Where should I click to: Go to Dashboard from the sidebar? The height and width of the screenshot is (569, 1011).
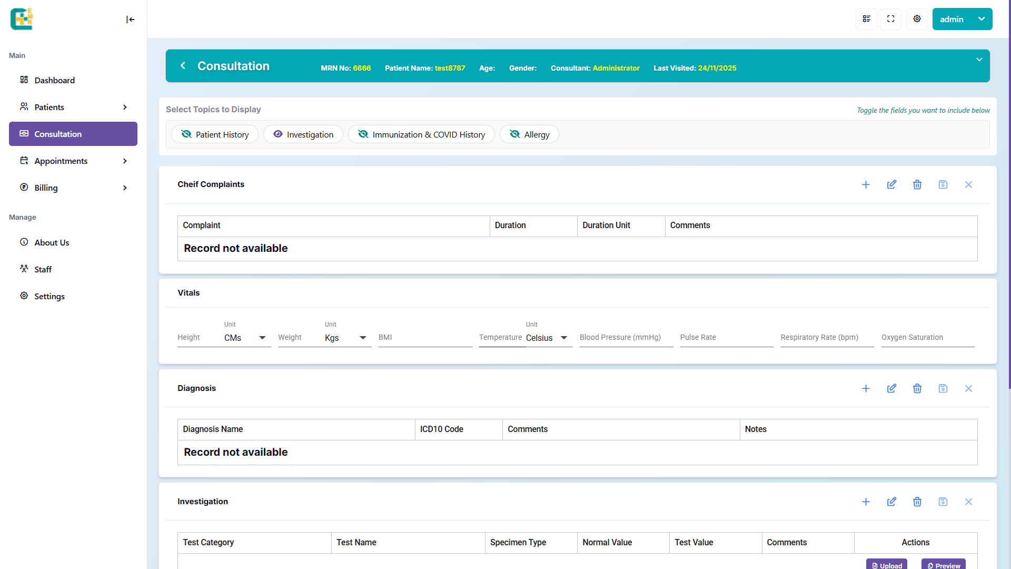click(x=55, y=80)
